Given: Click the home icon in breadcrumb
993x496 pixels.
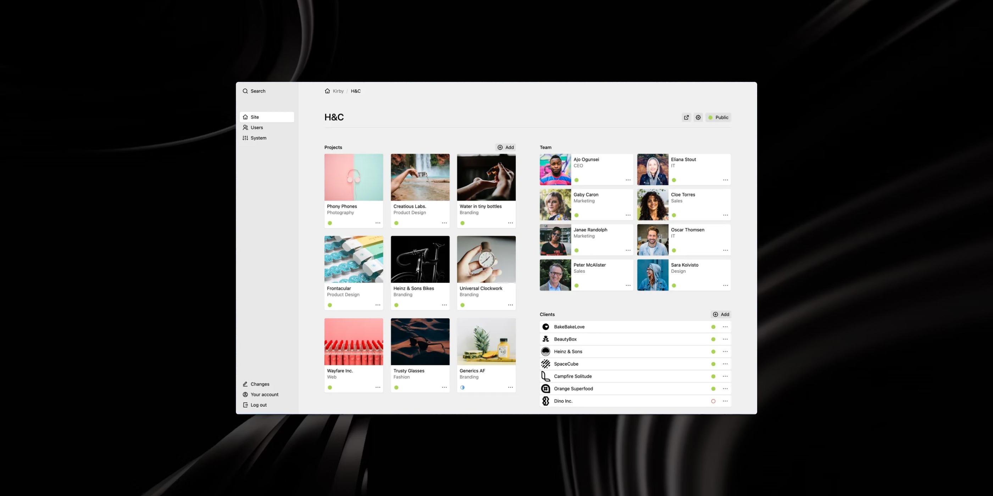Looking at the screenshot, I should coord(327,91).
